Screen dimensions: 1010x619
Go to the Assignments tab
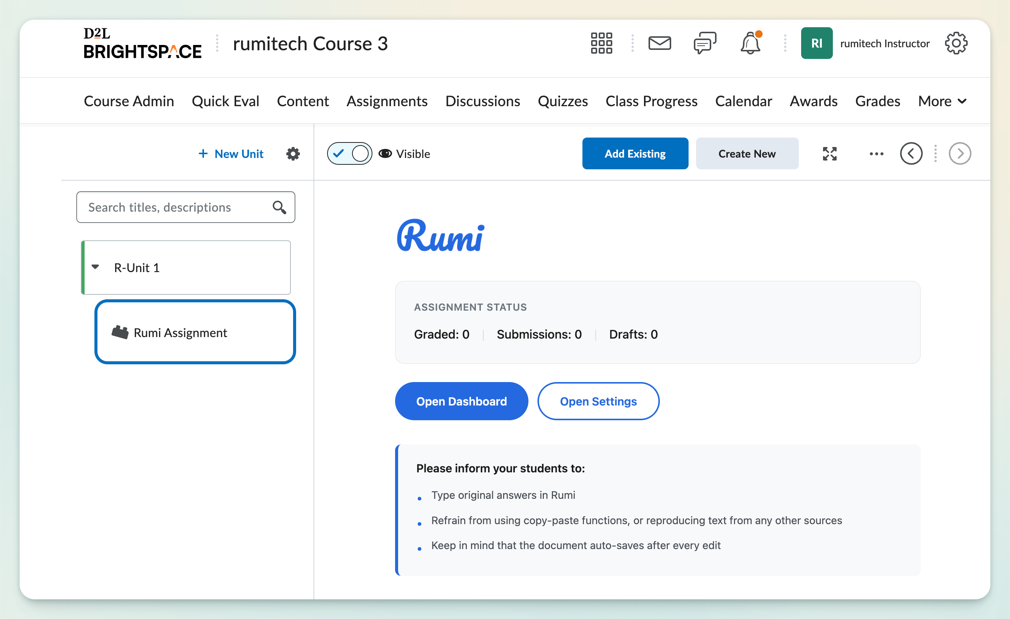(386, 101)
